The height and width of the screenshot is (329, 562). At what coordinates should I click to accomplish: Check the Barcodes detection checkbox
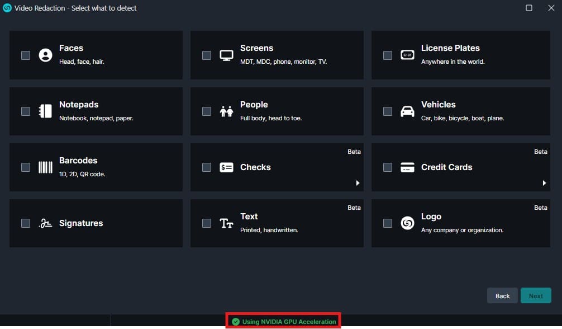(26, 167)
